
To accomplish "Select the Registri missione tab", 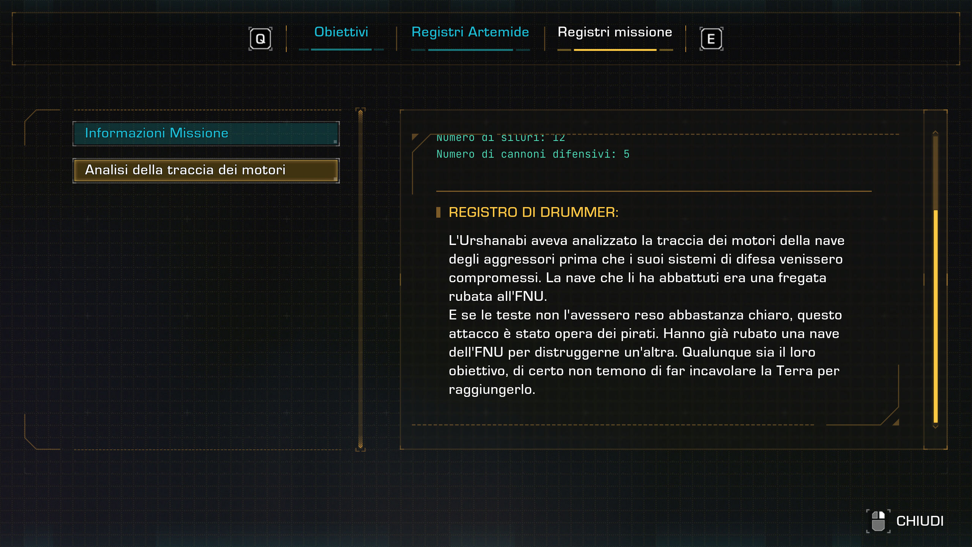I will [x=615, y=32].
